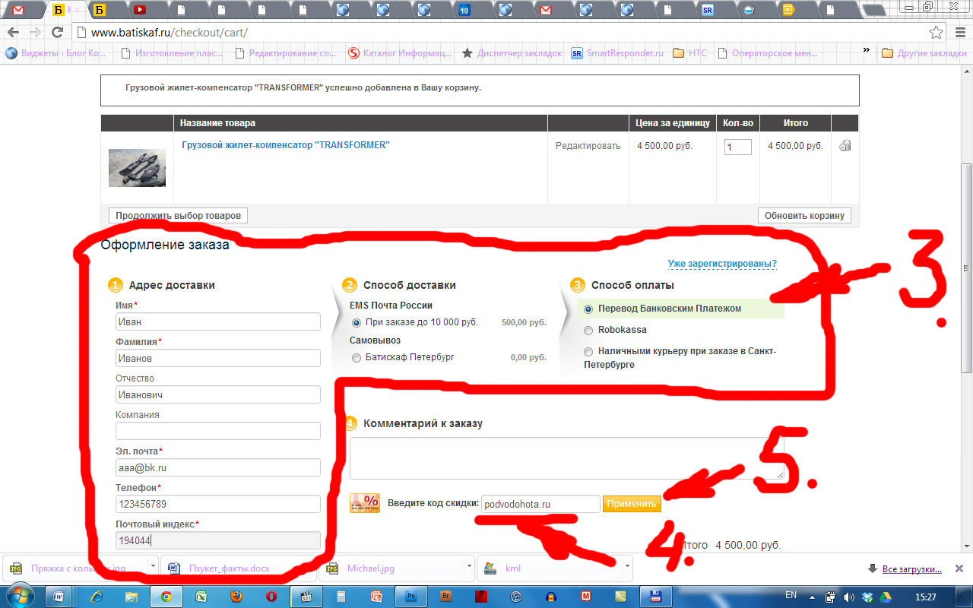Click the Уже зарегистрированы? link
973x608 pixels.
(722, 264)
